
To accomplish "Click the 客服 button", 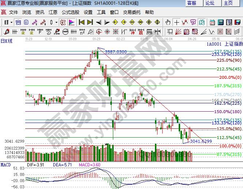I will [191, 3].
